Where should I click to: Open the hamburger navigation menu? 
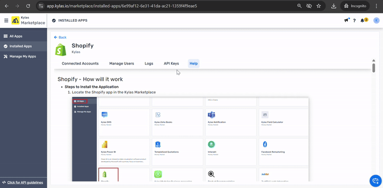point(6,20)
